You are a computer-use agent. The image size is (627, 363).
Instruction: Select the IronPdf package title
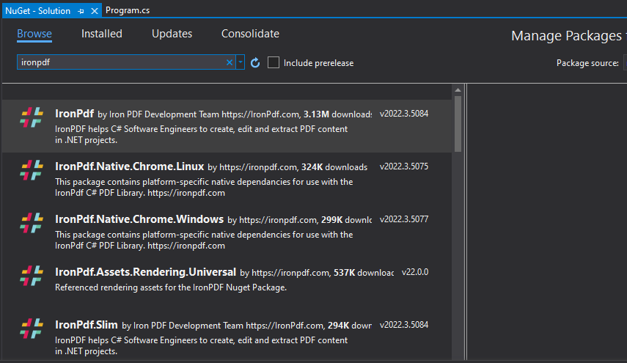[74, 114]
